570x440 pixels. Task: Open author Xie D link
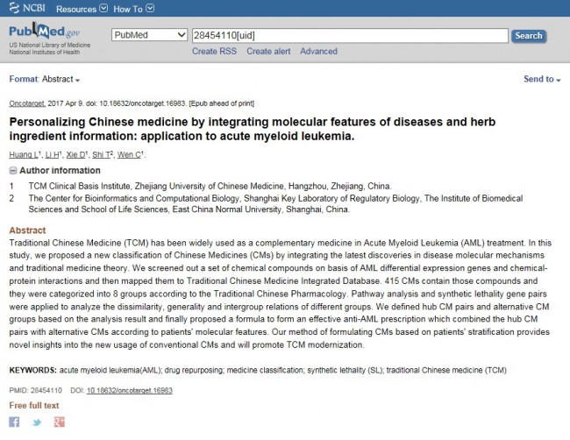75,154
